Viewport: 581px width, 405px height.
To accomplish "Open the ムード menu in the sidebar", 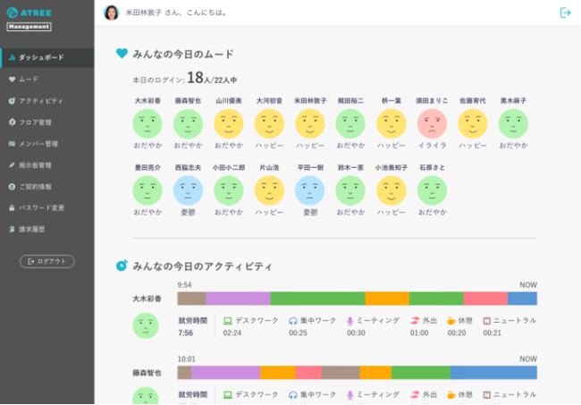I will click(x=29, y=79).
